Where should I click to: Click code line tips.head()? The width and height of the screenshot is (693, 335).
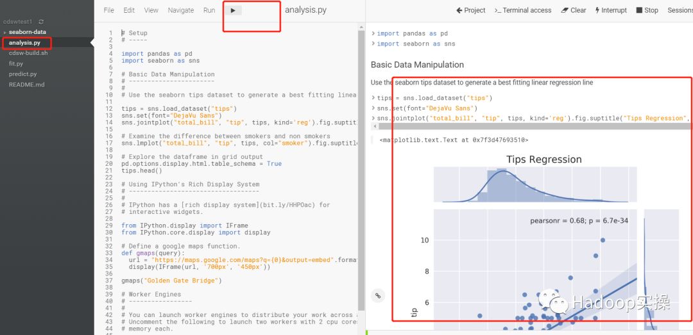tap(142, 170)
